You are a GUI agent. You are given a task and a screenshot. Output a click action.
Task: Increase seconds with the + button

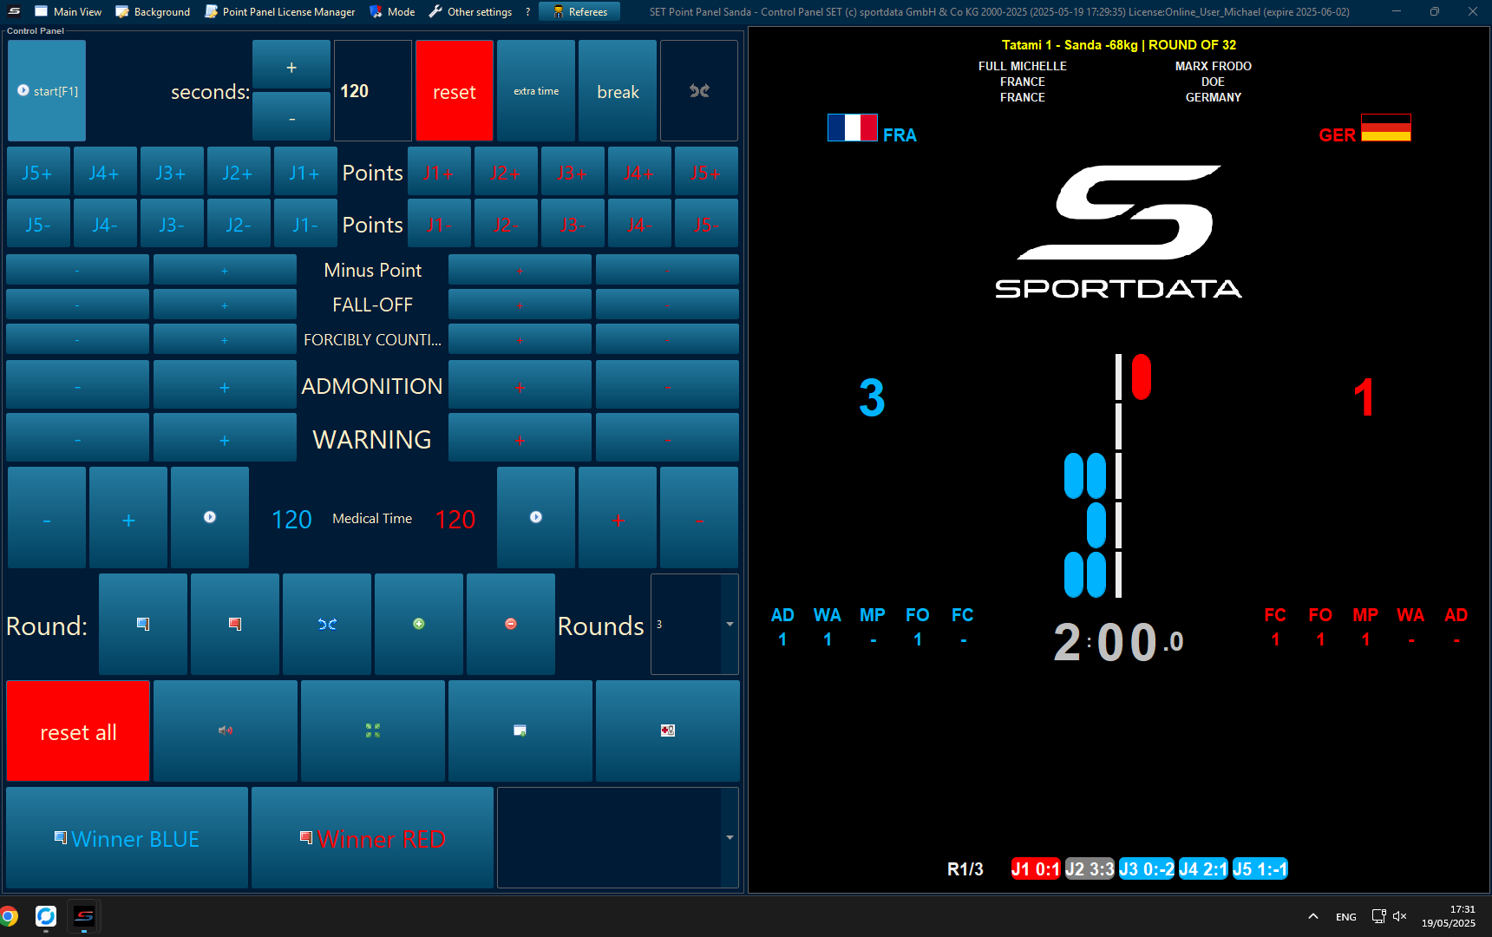point(291,65)
